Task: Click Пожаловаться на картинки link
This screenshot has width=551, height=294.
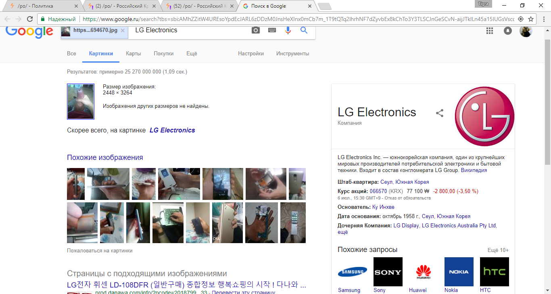Action: (100, 250)
